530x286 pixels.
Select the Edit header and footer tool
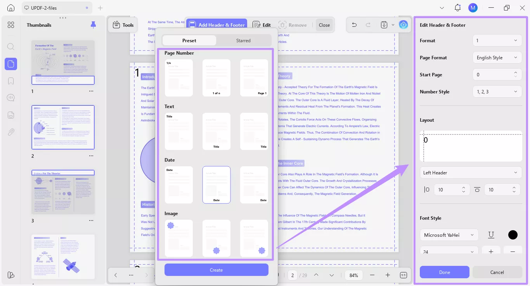[262, 24]
